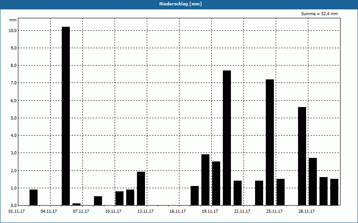Select the "16.11.17" date label

pos(178,211)
